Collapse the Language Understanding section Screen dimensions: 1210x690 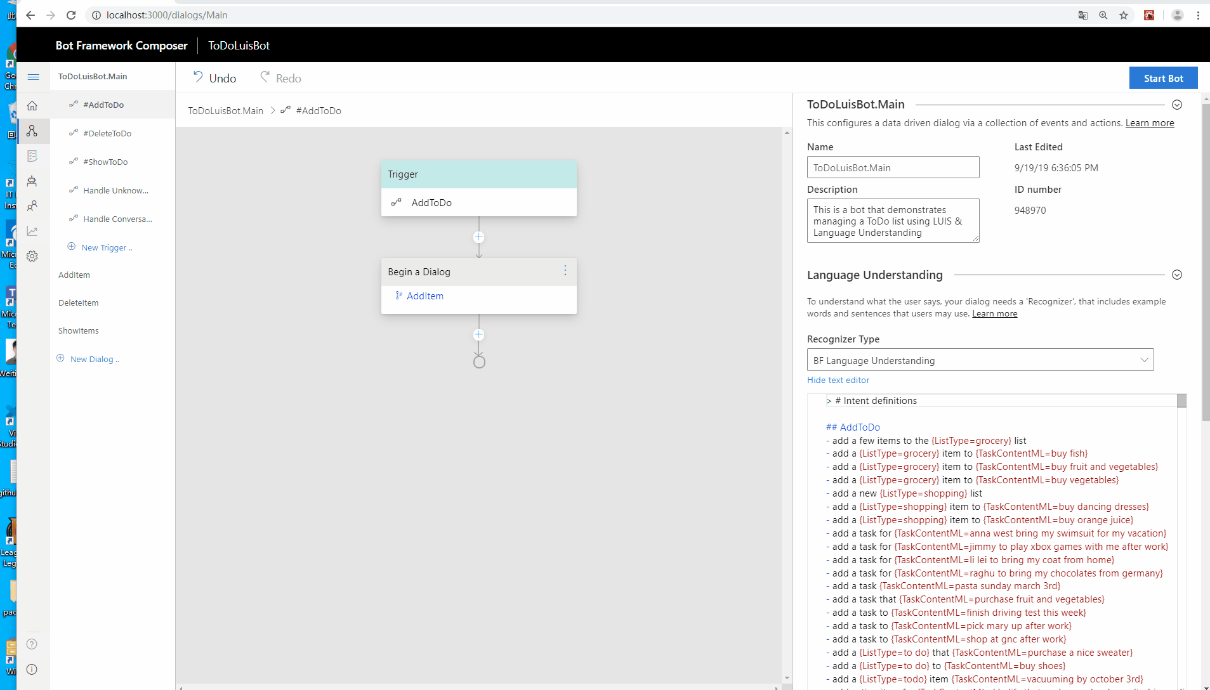coord(1177,275)
